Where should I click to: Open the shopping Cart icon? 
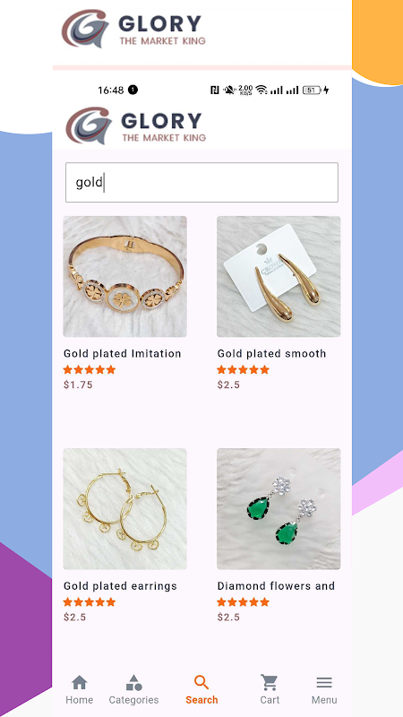click(270, 682)
